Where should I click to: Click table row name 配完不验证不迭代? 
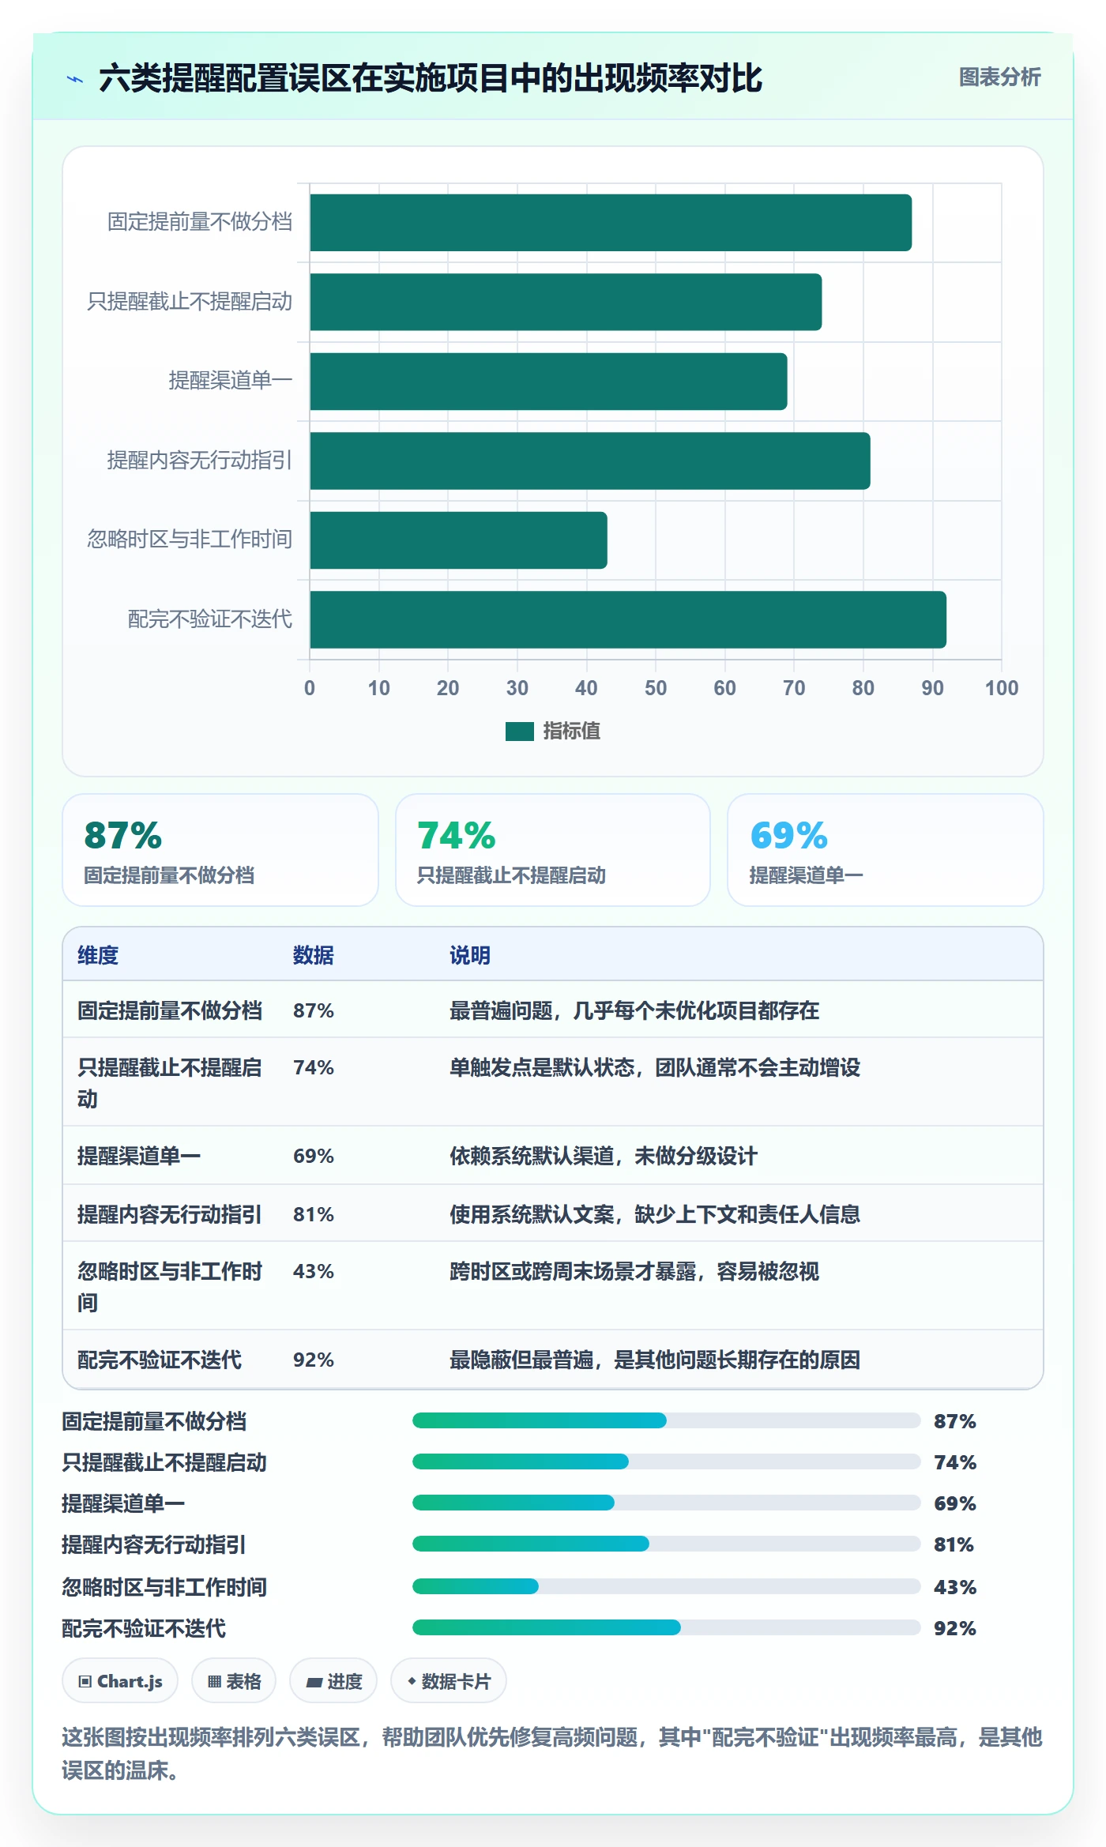click(160, 1360)
